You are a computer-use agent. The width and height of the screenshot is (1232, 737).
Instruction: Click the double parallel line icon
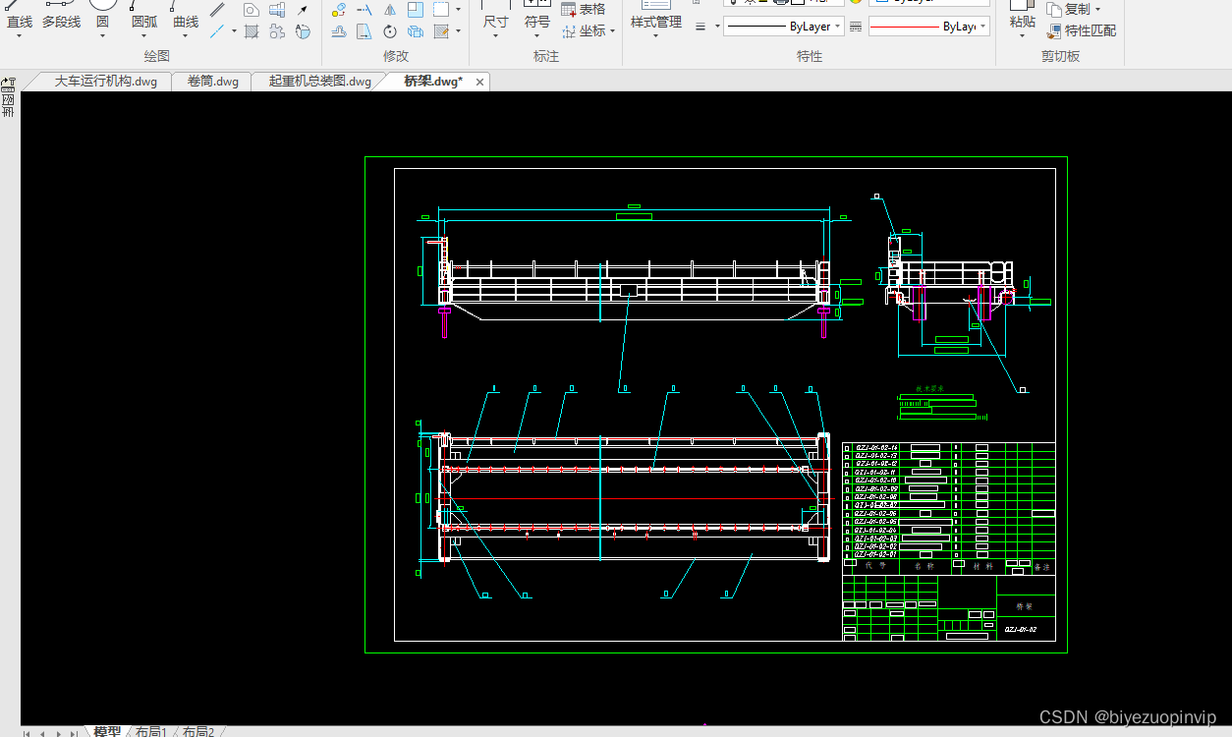[x=218, y=10]
